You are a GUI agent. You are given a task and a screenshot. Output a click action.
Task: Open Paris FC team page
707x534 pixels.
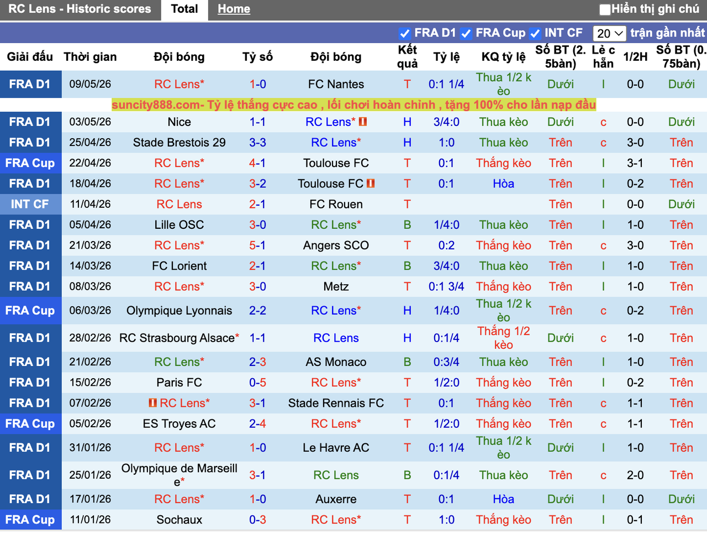179,383
